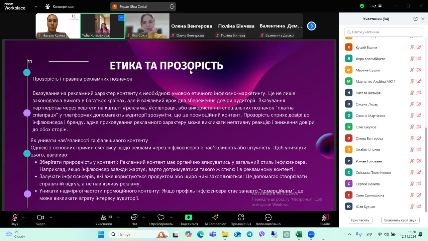Switch keyboard language УКР indicator
This screenshot has height=241, width=428.
[369, 234]
